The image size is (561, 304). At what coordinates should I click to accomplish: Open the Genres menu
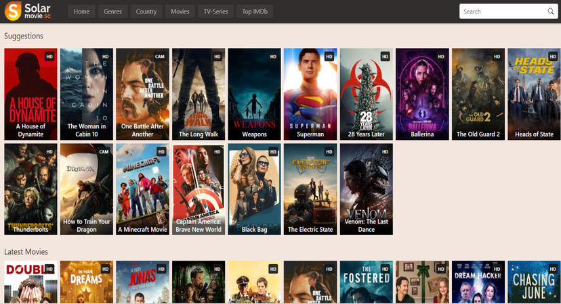pos(112,11)
